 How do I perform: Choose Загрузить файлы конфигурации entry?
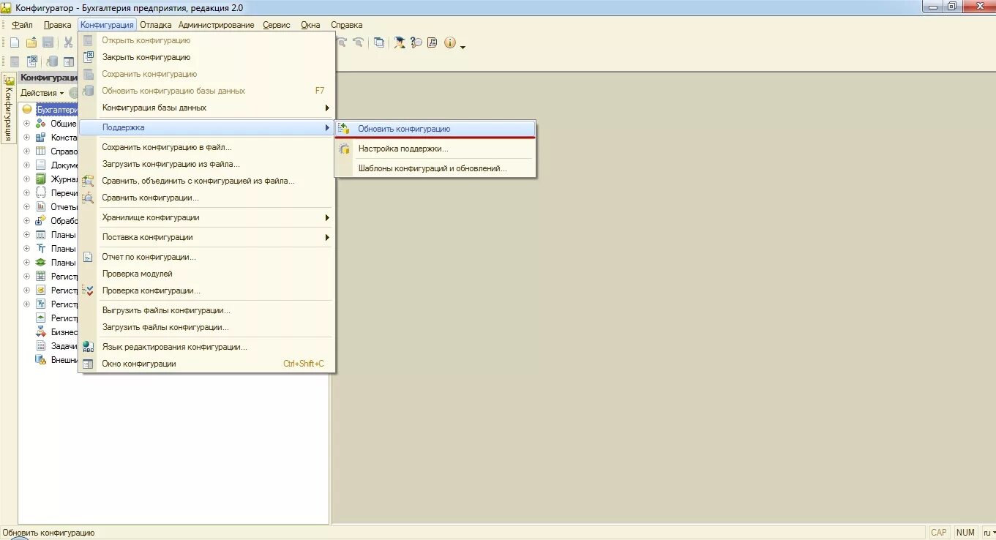pyautogui.click(x=207, y=327)
